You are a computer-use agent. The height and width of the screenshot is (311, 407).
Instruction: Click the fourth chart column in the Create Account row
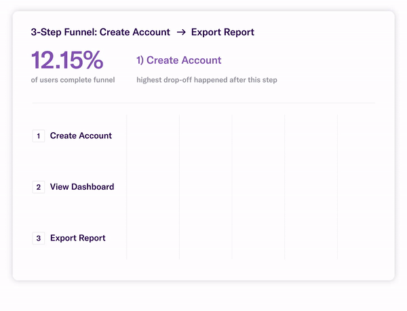311,136
